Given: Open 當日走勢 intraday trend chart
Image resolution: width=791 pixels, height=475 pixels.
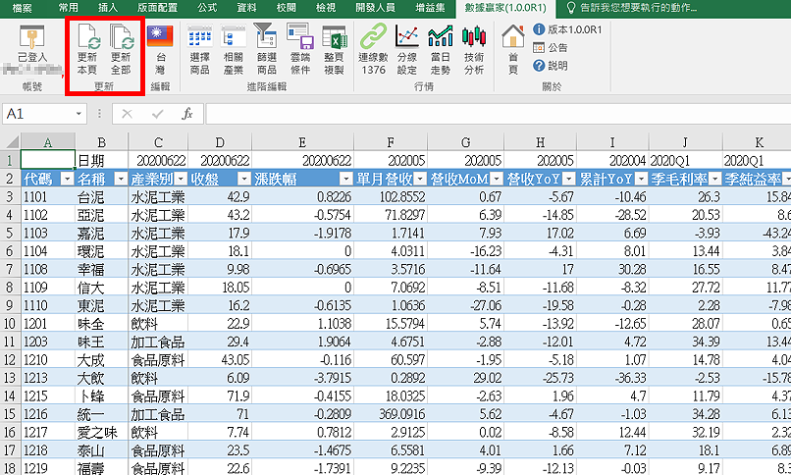Looking at the screenshot, I should pos(440,50).
